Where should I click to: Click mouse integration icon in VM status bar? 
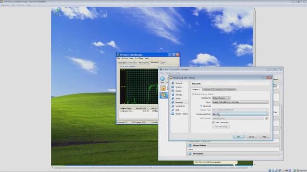(295, 171)
